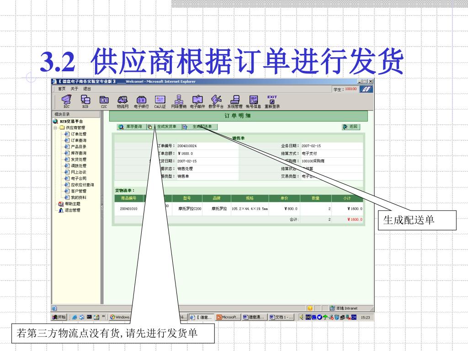Open the 电子银行 e-bank icon
Viewport: 468px width, 351px height.
pos(141,101)
